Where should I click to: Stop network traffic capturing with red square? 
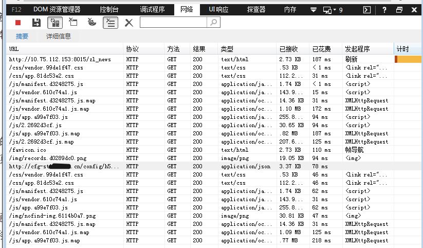[x=18, y=23]
